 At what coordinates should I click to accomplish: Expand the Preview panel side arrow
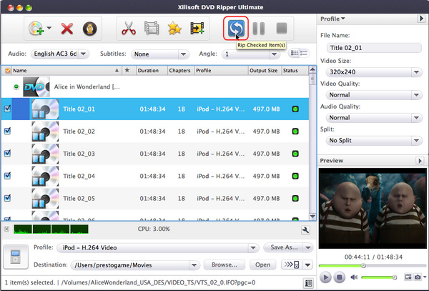pos(420,161)
